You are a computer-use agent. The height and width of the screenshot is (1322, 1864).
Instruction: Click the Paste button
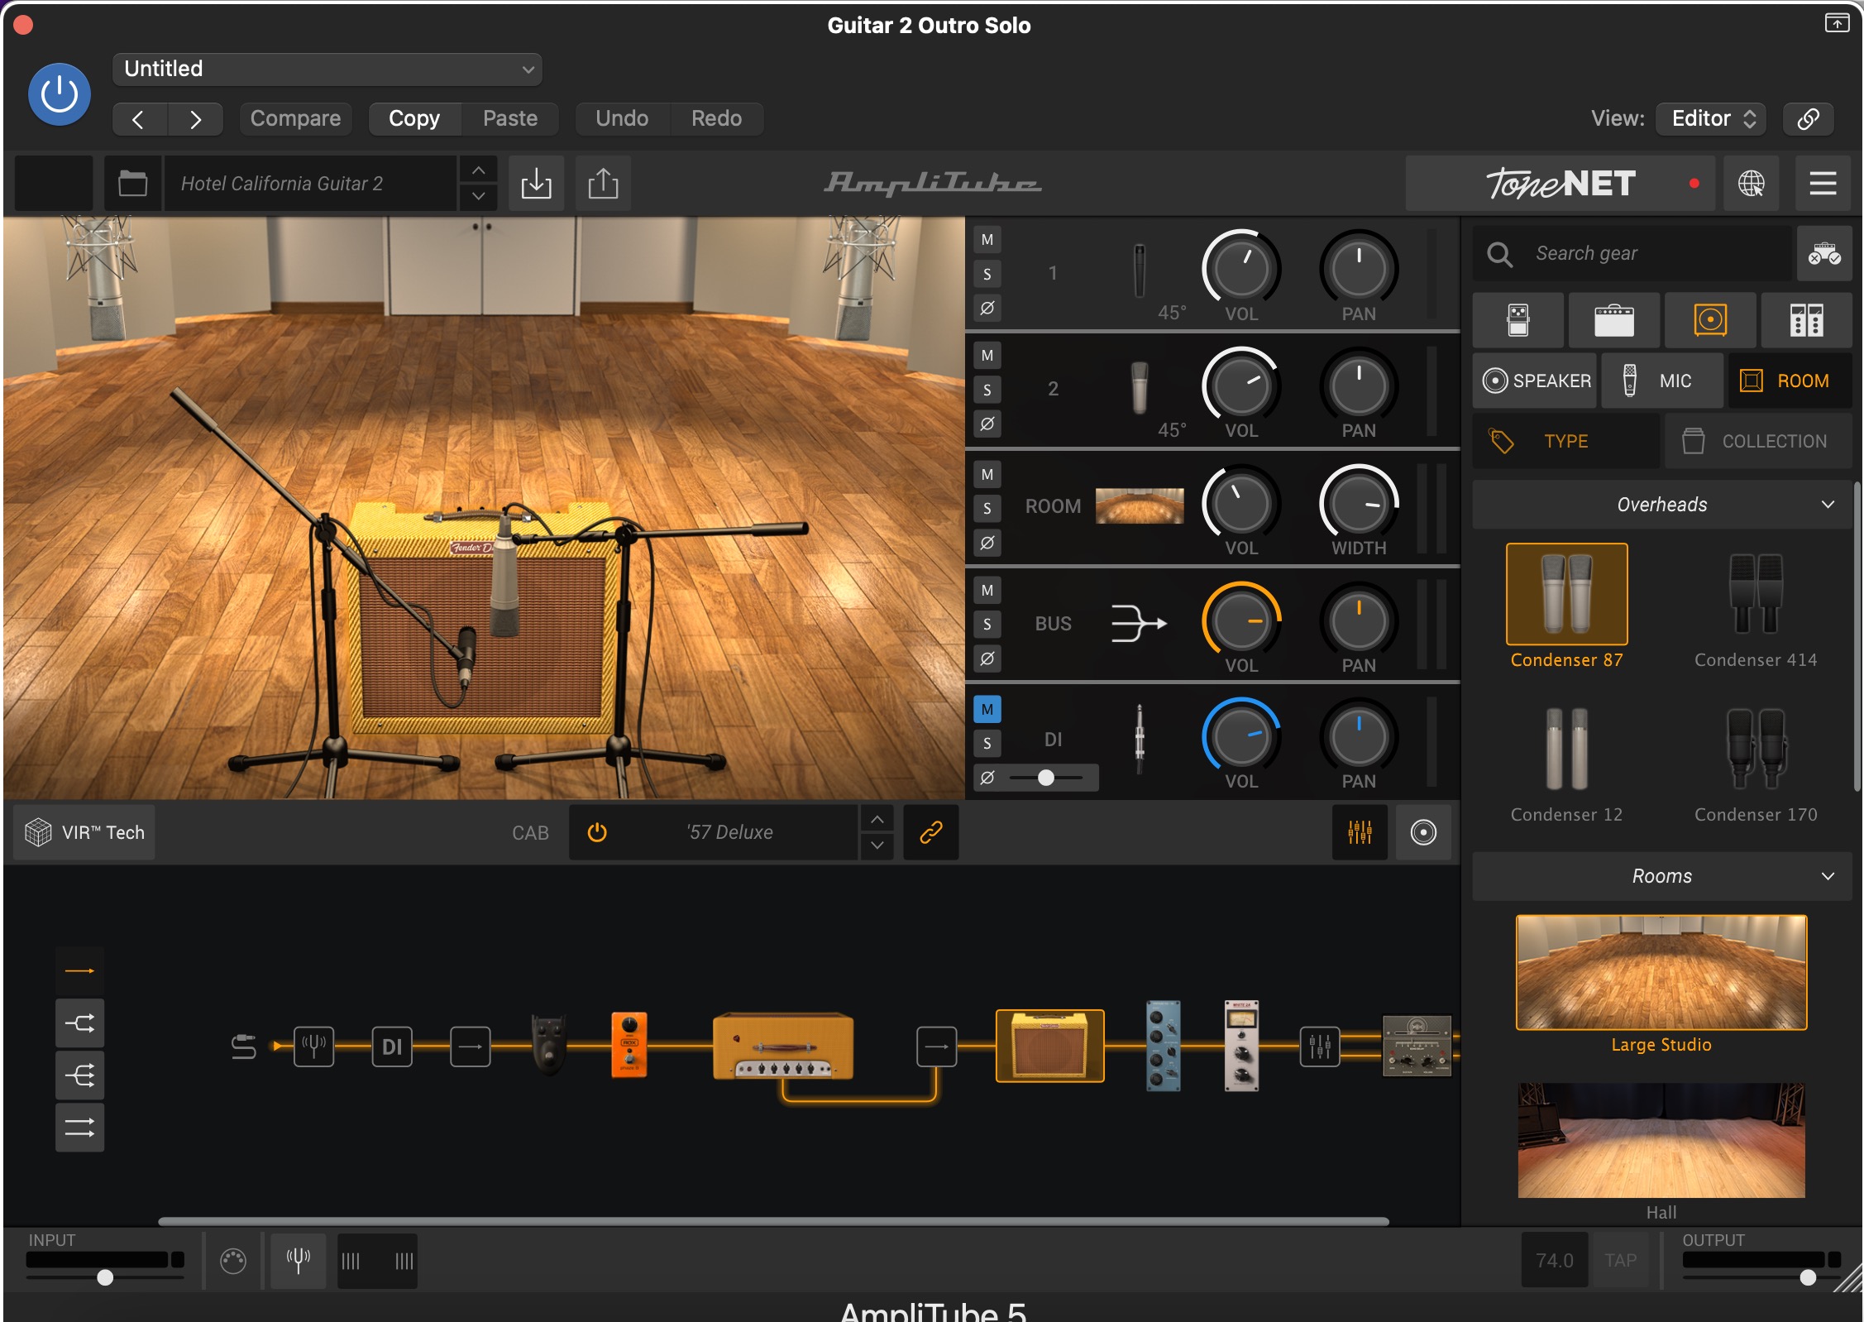[510, 118]
